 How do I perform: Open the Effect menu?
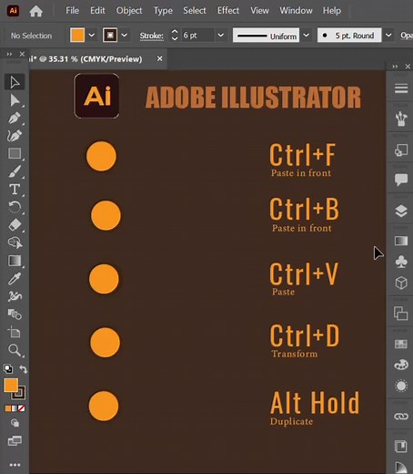coord(228,11)
